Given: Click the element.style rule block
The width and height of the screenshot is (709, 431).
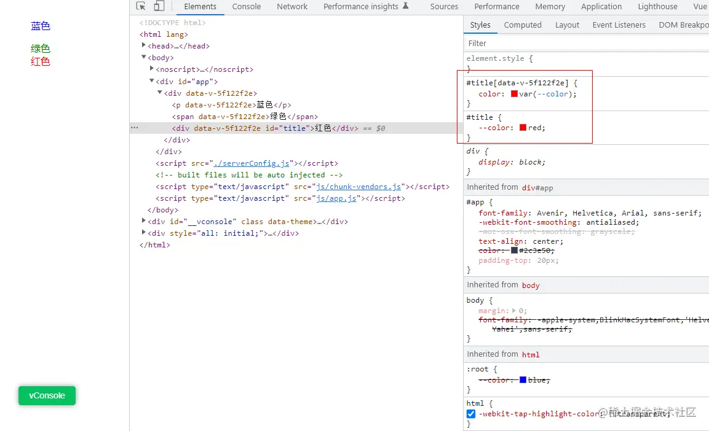Looking at the screenshot, I should coord(587,64).
